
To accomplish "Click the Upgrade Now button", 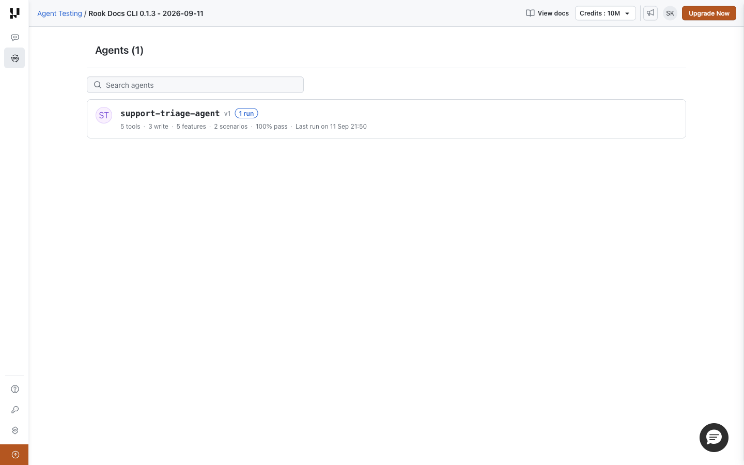I will [x=709, y=13].
